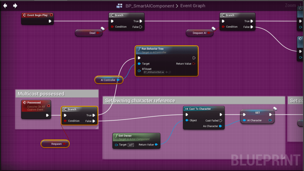This screenshot has height=171, width=304.
Task: Select the Possessed custom event node
Action: pyautogui.click(x=36, y=109)
